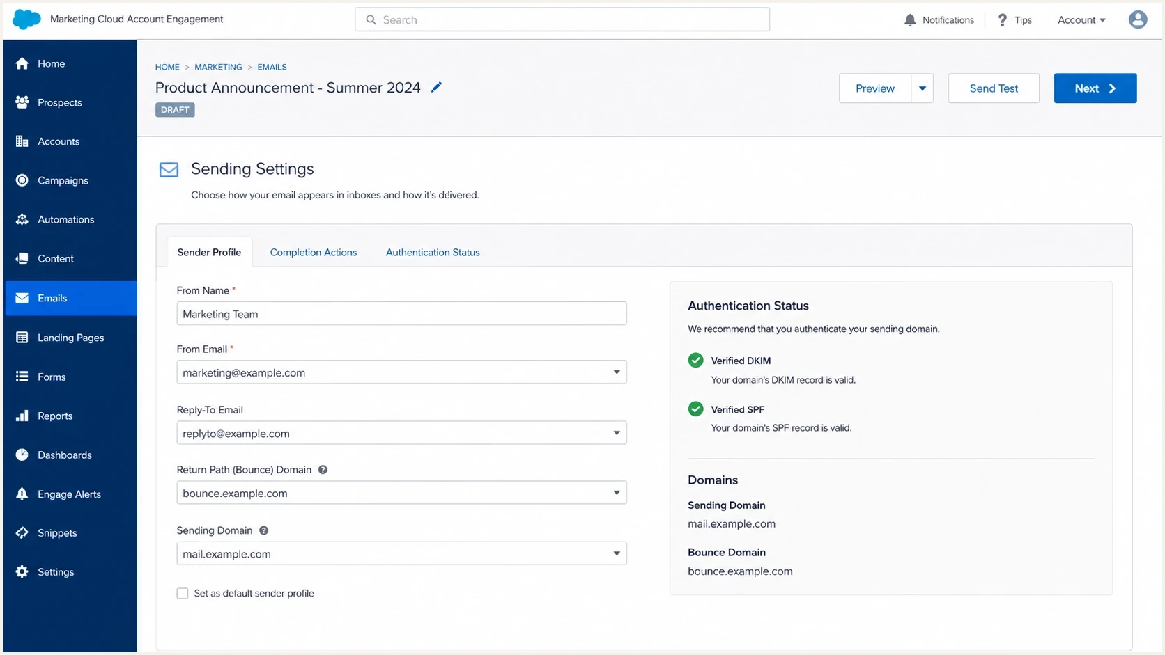
Task: Click the Preview button
Action: point(875,88)
